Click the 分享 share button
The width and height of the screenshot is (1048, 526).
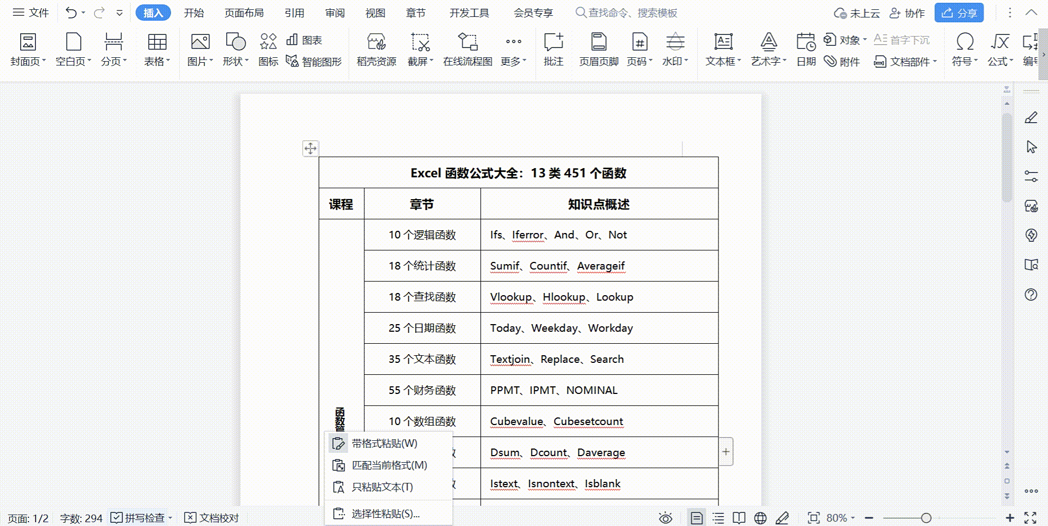(959, 12)
